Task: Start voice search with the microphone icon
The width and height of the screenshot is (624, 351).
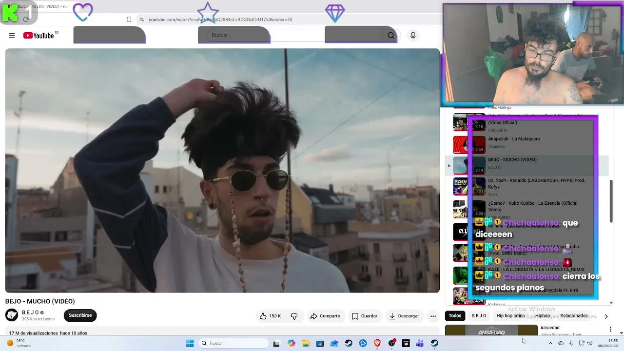Action: 413,35
